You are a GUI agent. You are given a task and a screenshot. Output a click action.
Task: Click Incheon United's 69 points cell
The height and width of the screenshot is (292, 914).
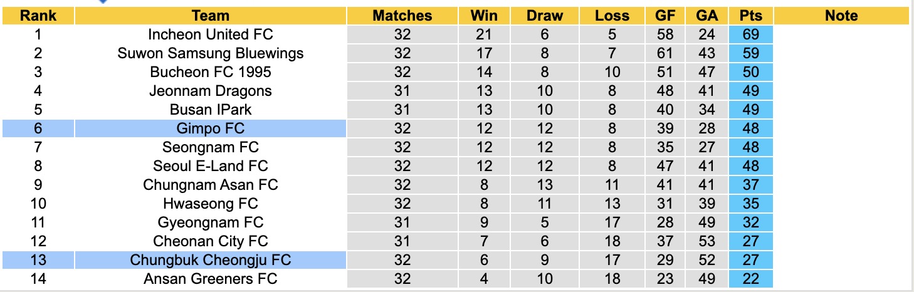point(750,34)
